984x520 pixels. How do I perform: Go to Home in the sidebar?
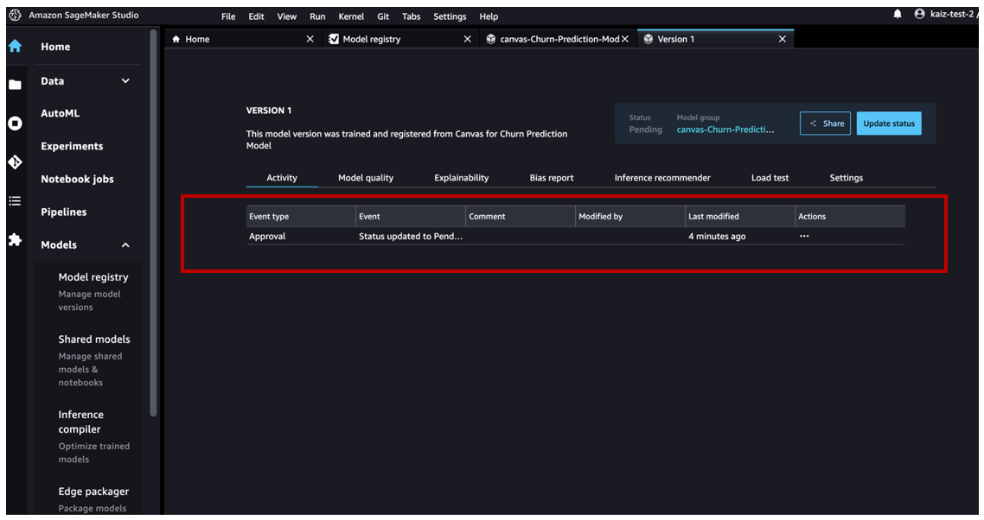click(x=55, y=47)
